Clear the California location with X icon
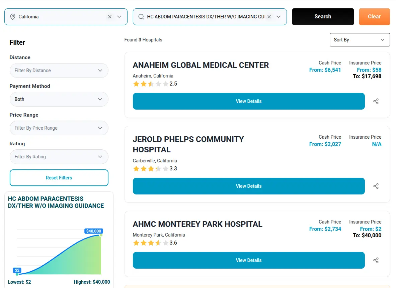 110,17
